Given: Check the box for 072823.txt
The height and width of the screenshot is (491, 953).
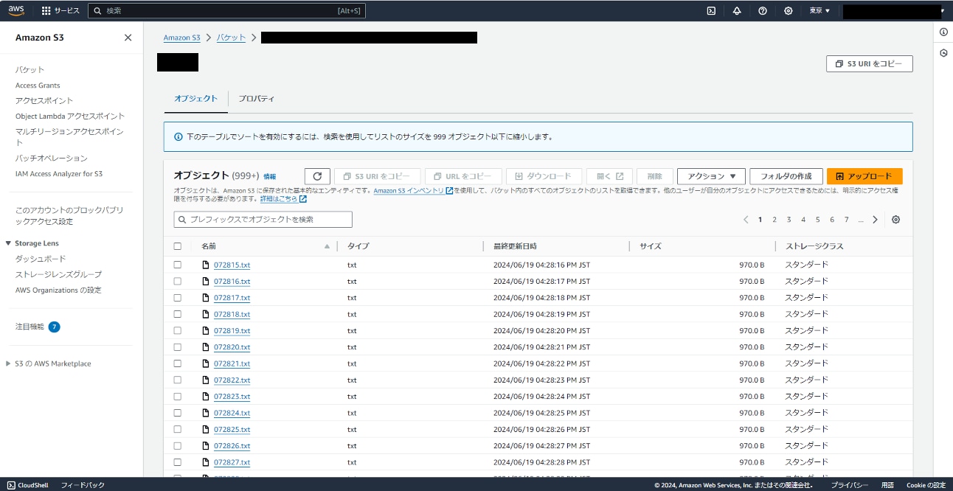Looking at the screenshot, I should click(177, 397).
